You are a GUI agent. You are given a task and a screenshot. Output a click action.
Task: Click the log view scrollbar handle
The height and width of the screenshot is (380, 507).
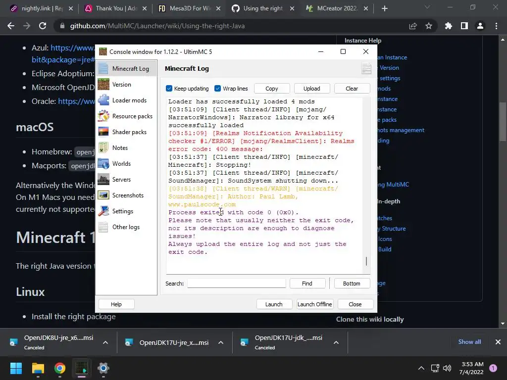366,261
